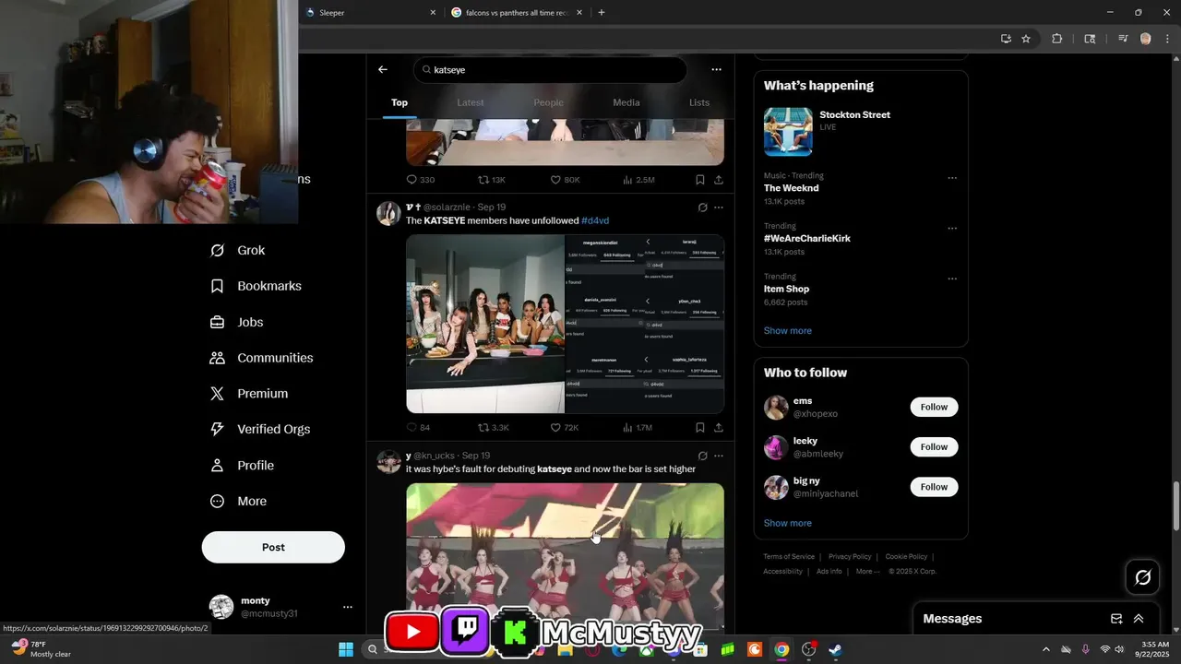
Task: Switch to the Lists tab
Action: click(699, 102)
